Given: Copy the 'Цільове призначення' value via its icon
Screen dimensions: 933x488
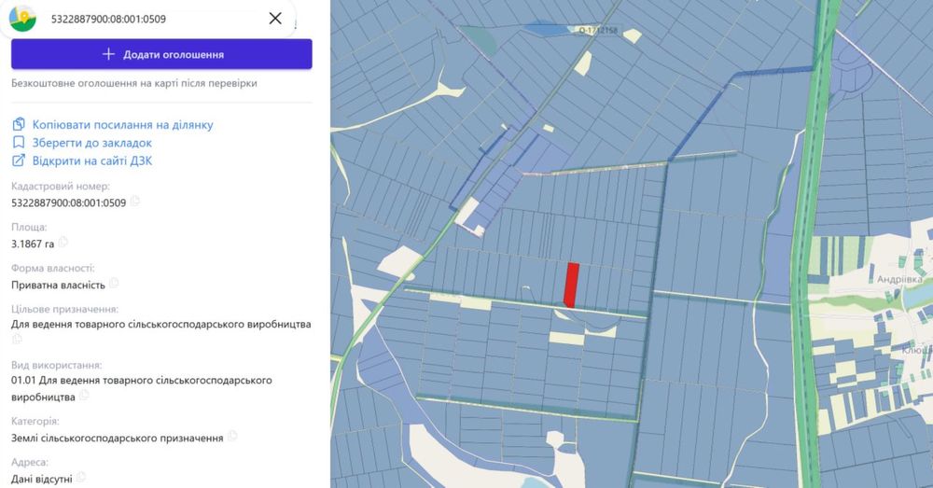Looking at the screenshot, I should tap(17, 339).
